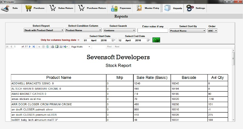
Task: Click Find in report toolbar
Action: (x=109, y=47)
